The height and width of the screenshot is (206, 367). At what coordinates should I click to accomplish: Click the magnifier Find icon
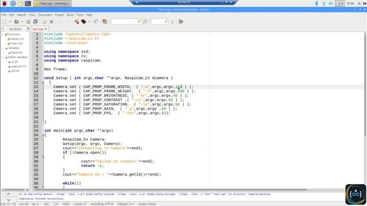point(145,22)
